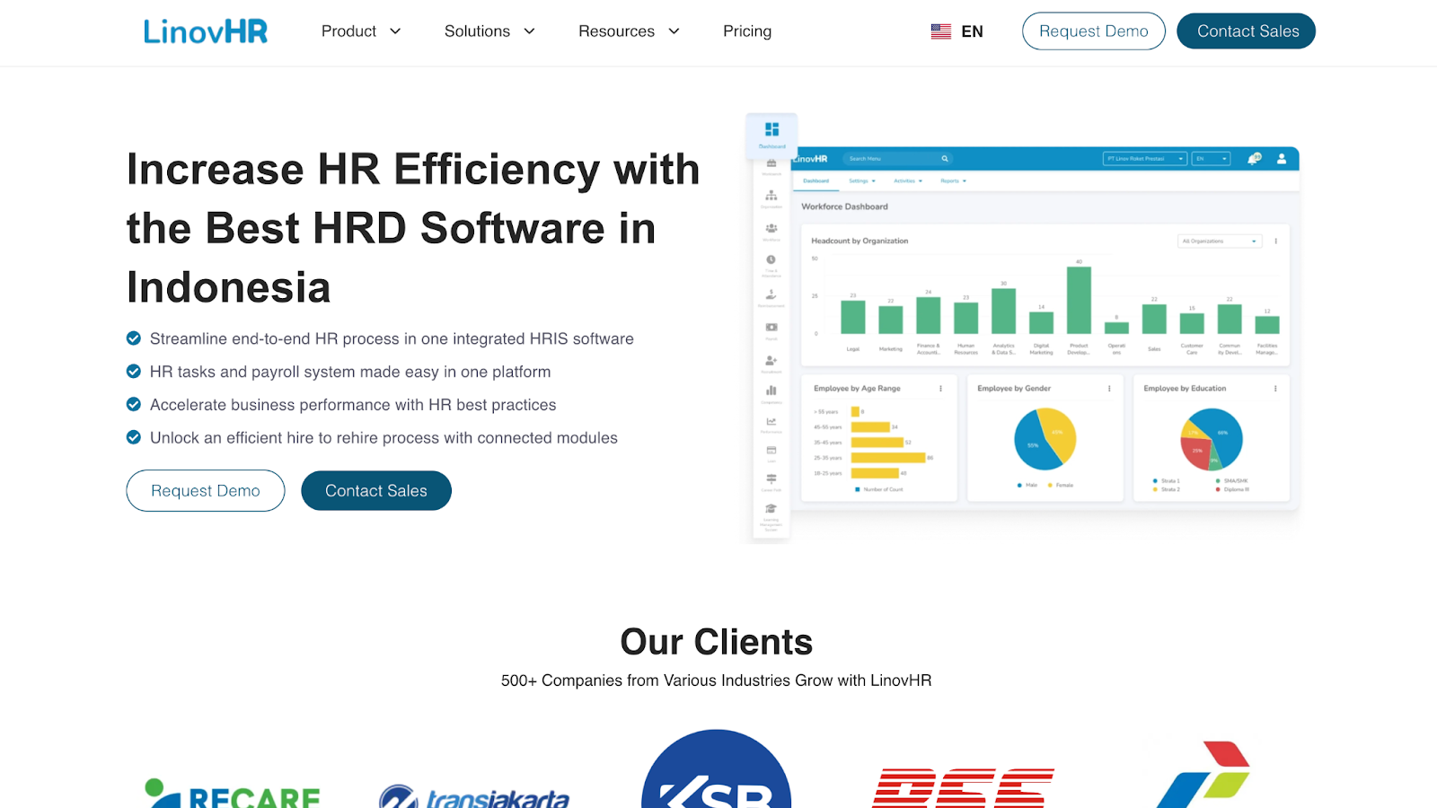Expand the Solutions menu chevron
Screen dimensions: 1437x808
coord(530,31)
